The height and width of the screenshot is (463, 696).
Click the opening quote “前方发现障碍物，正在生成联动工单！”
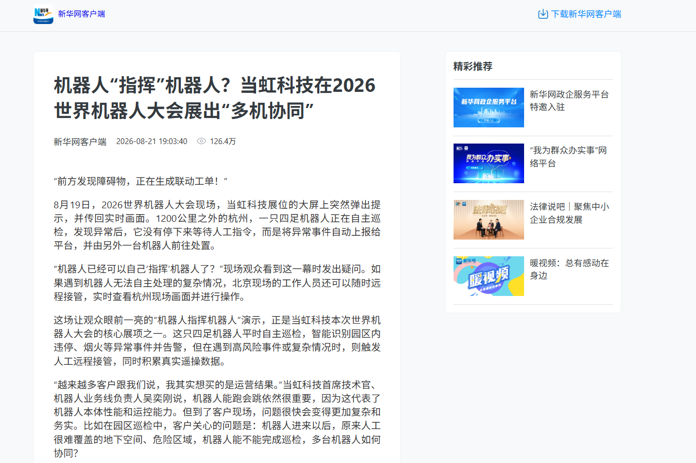[141, 182]
